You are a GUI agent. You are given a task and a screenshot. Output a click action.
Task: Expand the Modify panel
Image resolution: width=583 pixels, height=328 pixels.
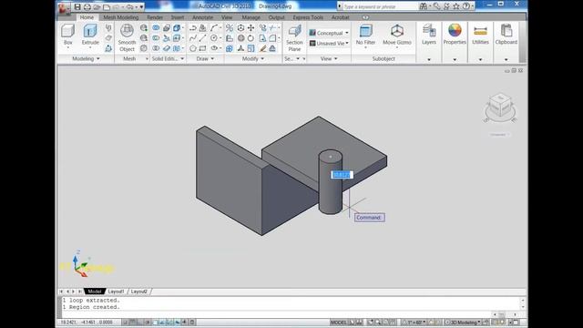point(253,58)
